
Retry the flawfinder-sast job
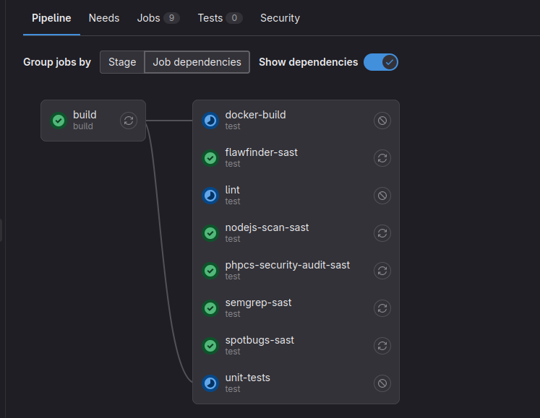click(382, 158)
